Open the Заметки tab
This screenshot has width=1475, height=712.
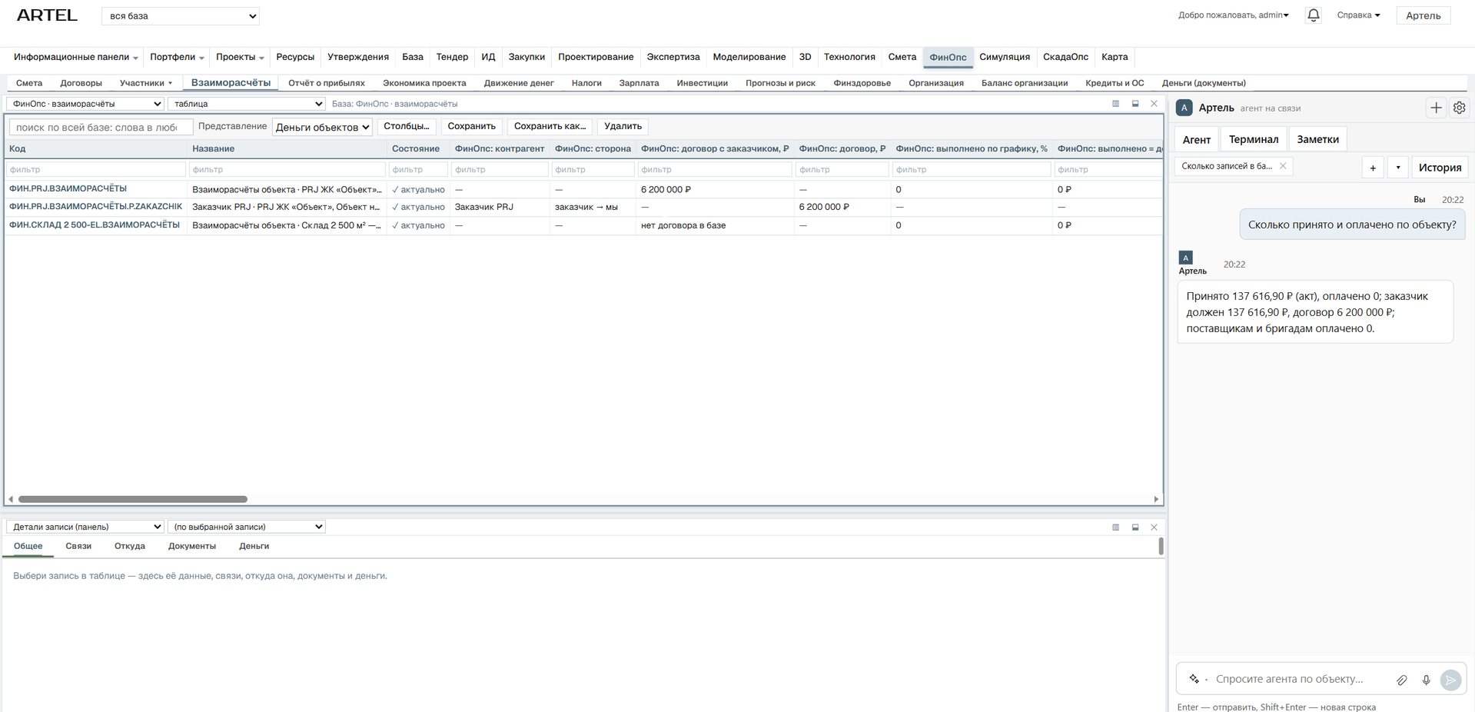click(1317, 139)
